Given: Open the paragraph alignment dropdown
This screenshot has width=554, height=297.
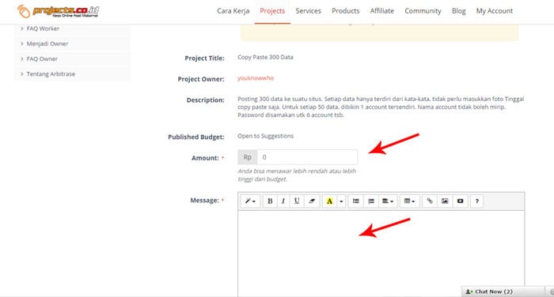Looking at the screenshot, I should tap(388, 201).
